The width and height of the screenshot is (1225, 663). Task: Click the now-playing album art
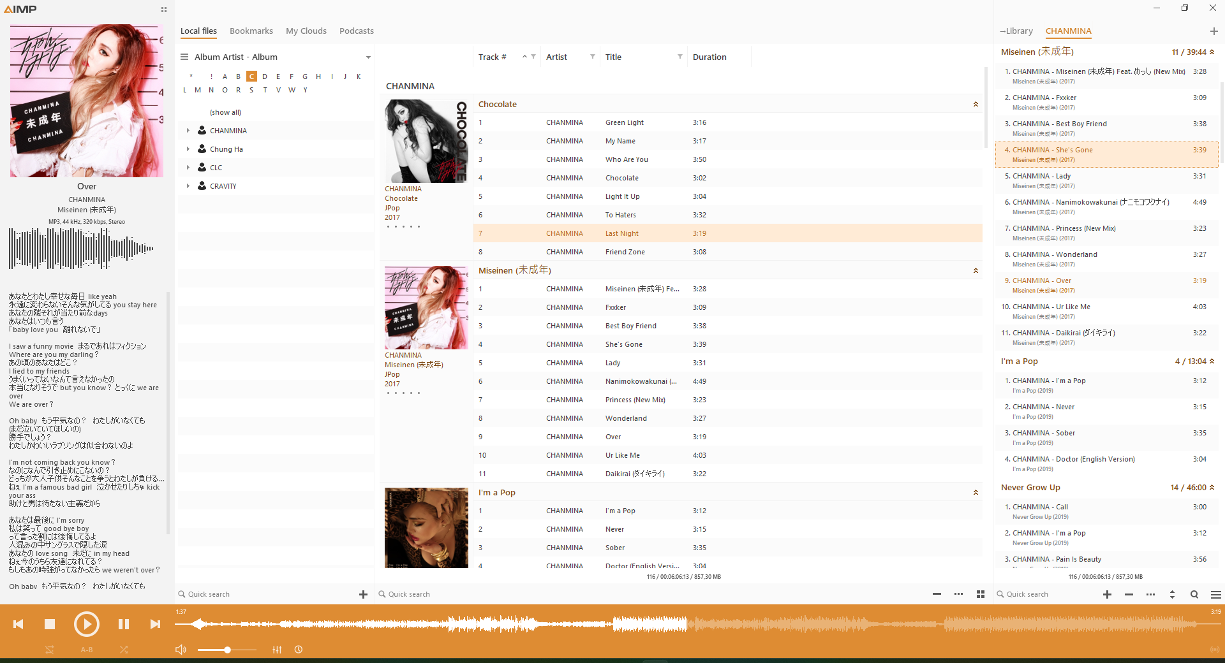(87, 101)
